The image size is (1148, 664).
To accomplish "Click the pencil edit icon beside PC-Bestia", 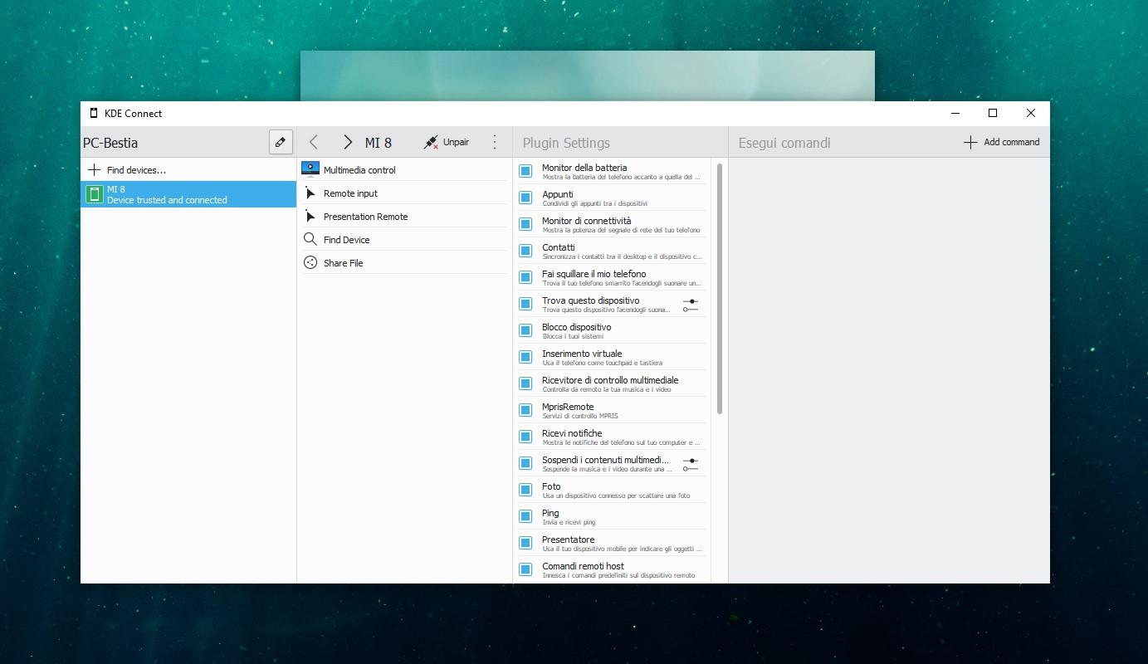I will click(x=281, y=142).
